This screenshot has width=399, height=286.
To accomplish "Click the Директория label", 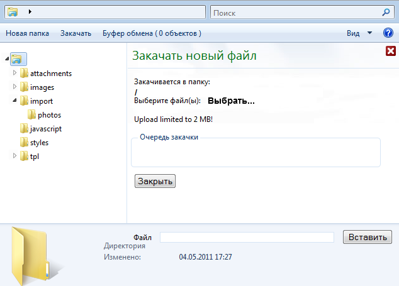I will click(125, 246).
